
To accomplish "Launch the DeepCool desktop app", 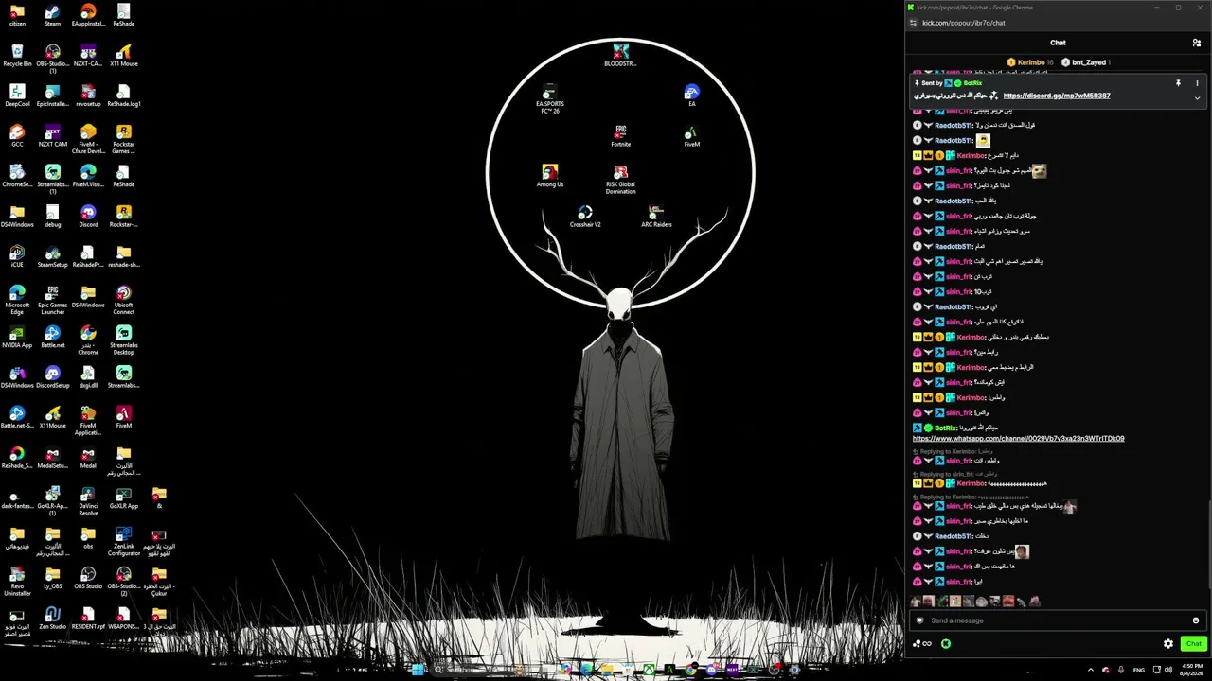I will point(17,96).
